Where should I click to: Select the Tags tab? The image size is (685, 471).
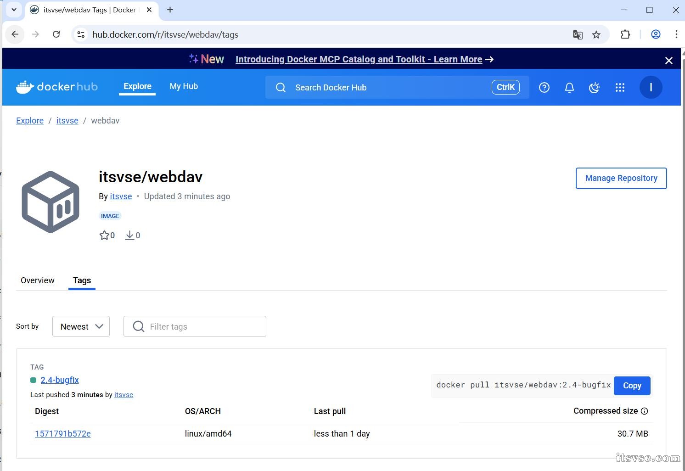coord(82,280)
